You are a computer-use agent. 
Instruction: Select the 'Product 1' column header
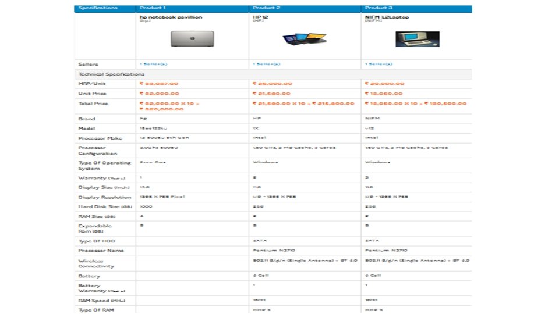tap(153, 8)
